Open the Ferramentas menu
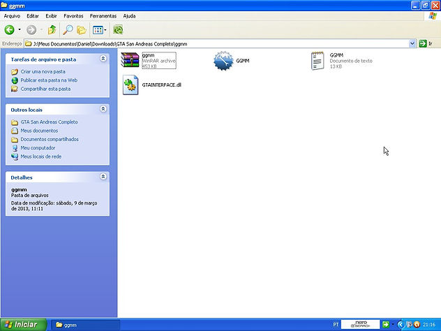Image resolution: width=441 pixels, height=331 pixels. (103, 16)
